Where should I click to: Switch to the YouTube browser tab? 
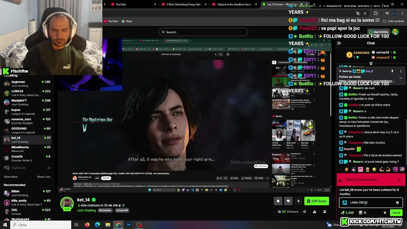(x=130, y=4)
